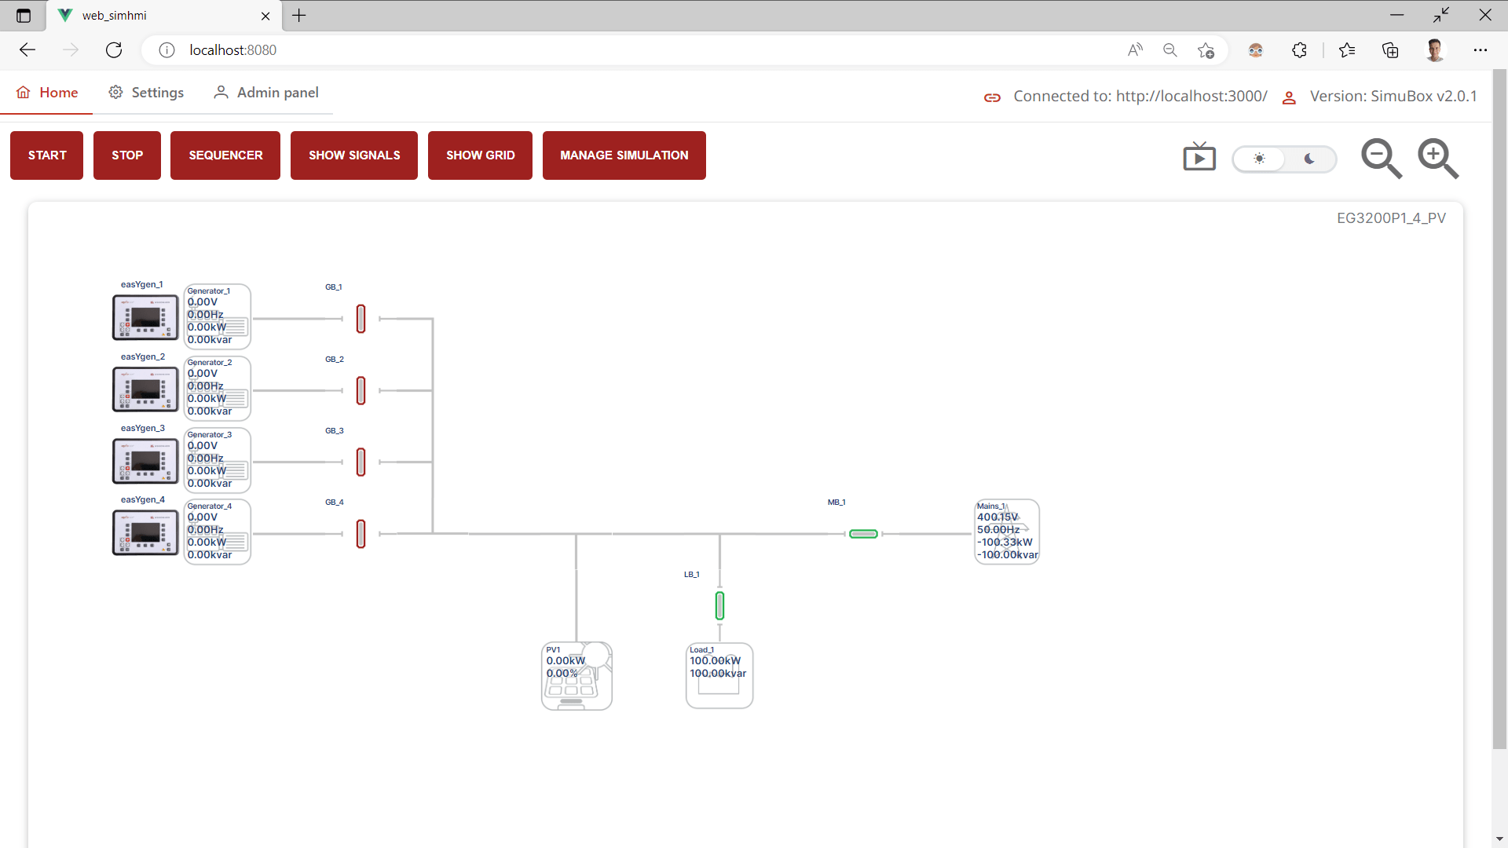
Task: Click the zoom out magnifier icon
Action: click(1380, 158)
